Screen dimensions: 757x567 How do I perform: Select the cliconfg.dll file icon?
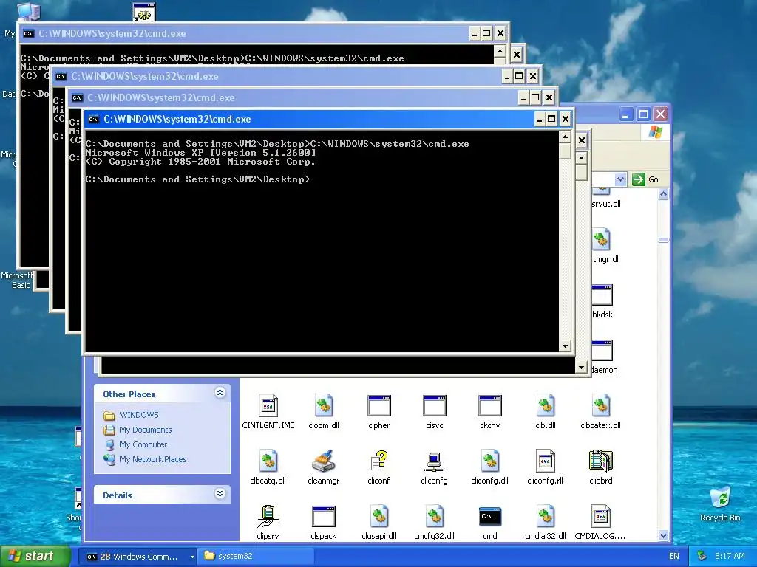pos(490,461)
